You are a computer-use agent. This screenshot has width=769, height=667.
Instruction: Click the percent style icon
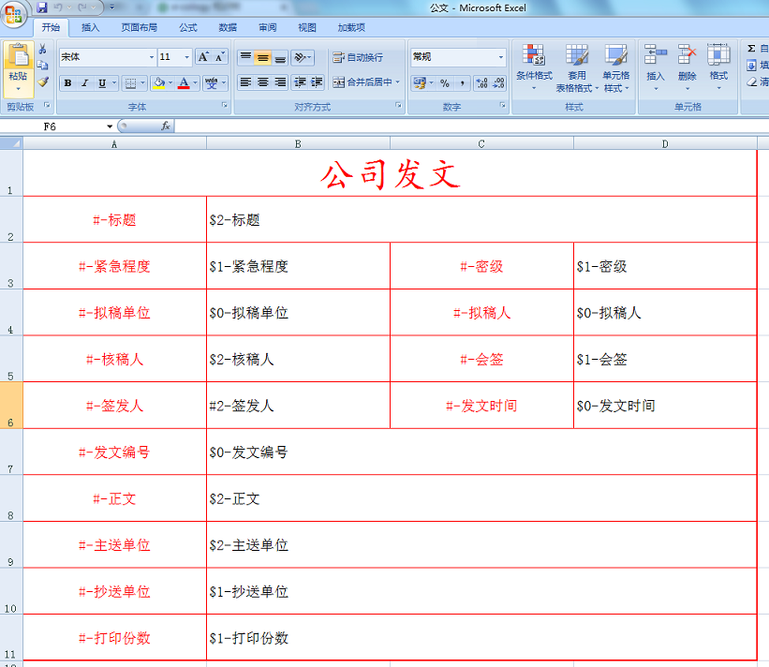click(x=445, y=82)
